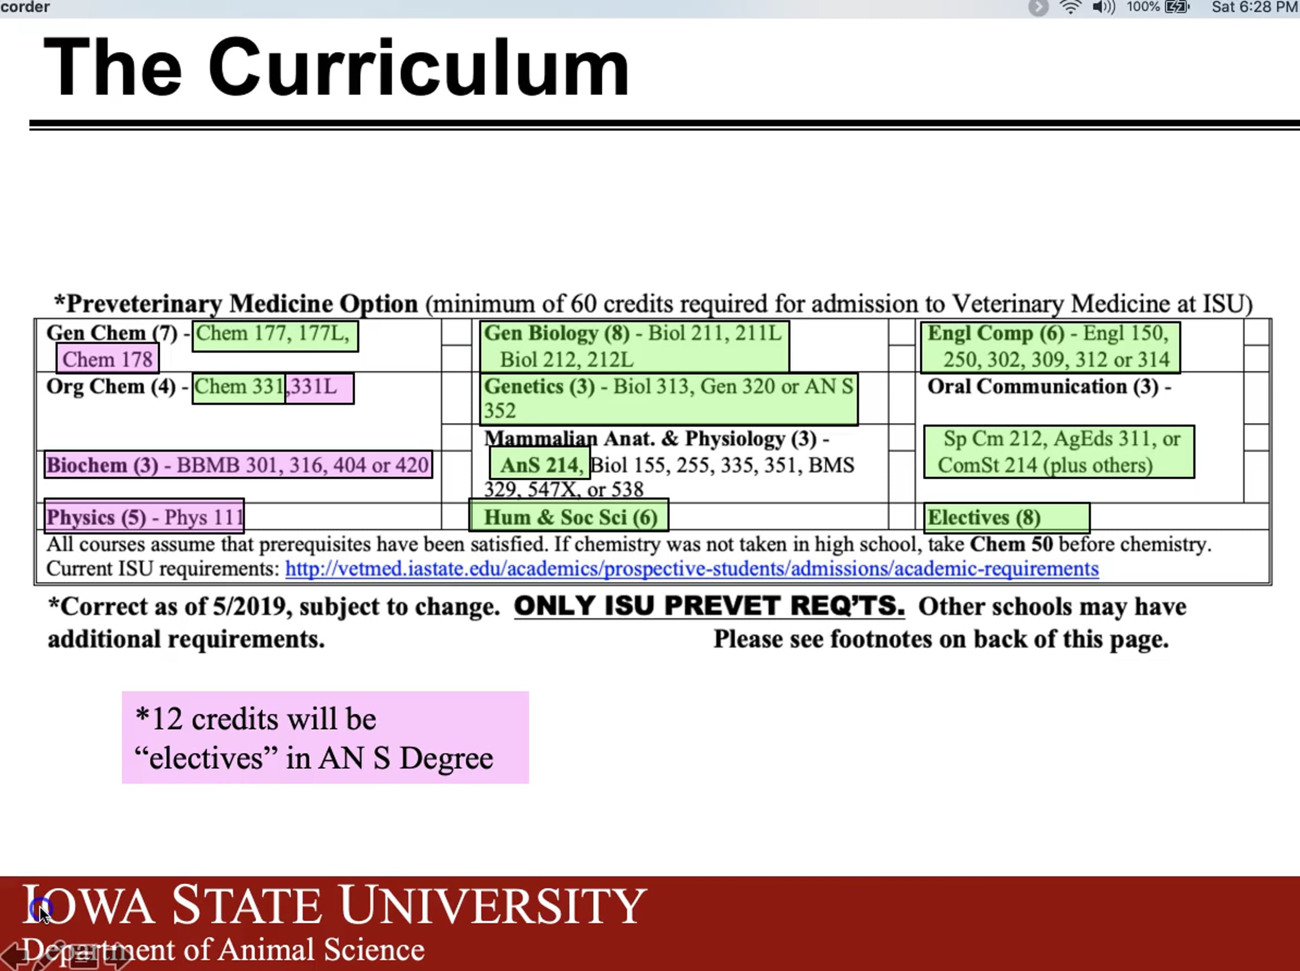1300x971 pixels.
Task: Open the slideshow menu icon
Action: [83, 957]
